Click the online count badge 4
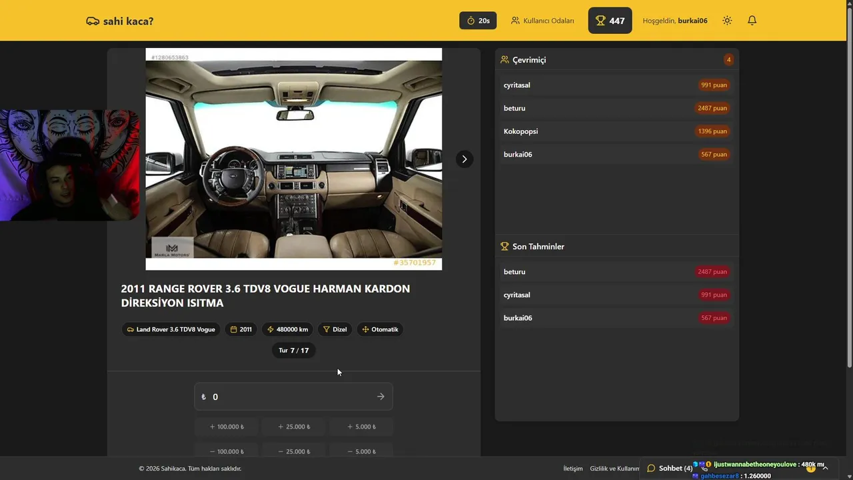Viewport: 853px width, 480px height. pyautogui.click(x=728, y=60)
